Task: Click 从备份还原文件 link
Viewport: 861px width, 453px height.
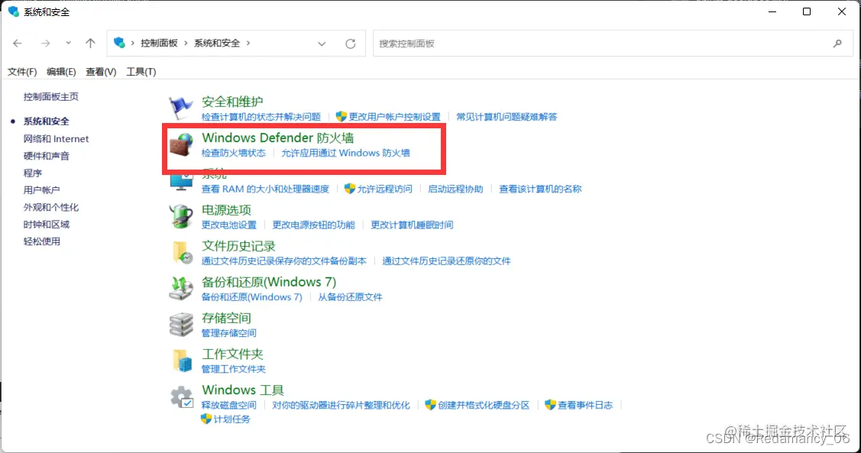Action: [350, 297]
